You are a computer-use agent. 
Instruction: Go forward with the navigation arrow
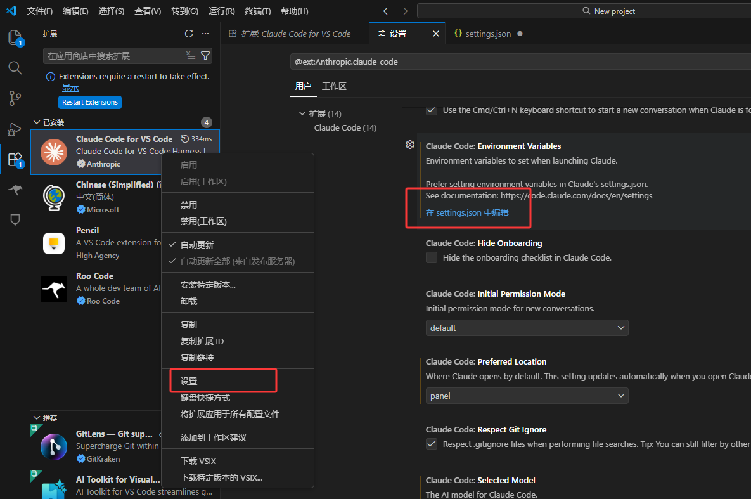404,11
